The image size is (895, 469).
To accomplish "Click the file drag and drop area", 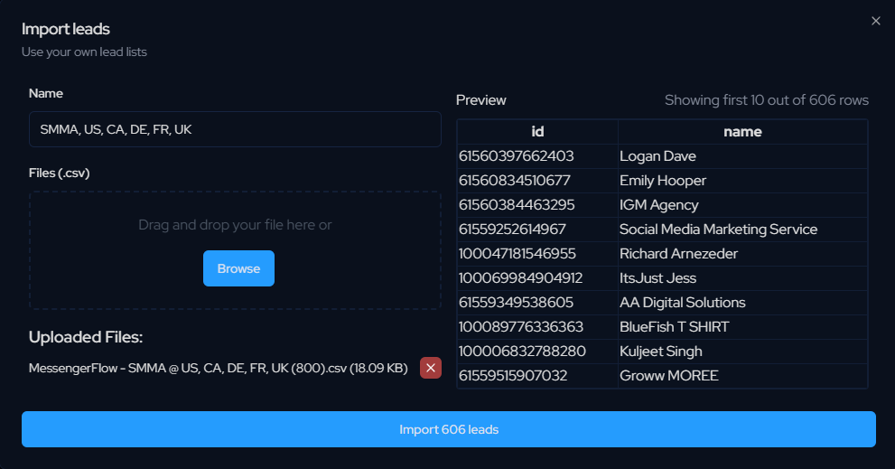I will point(235,225).
